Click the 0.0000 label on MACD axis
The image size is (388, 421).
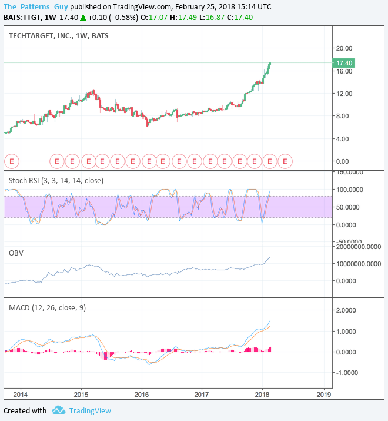point(346,352)
